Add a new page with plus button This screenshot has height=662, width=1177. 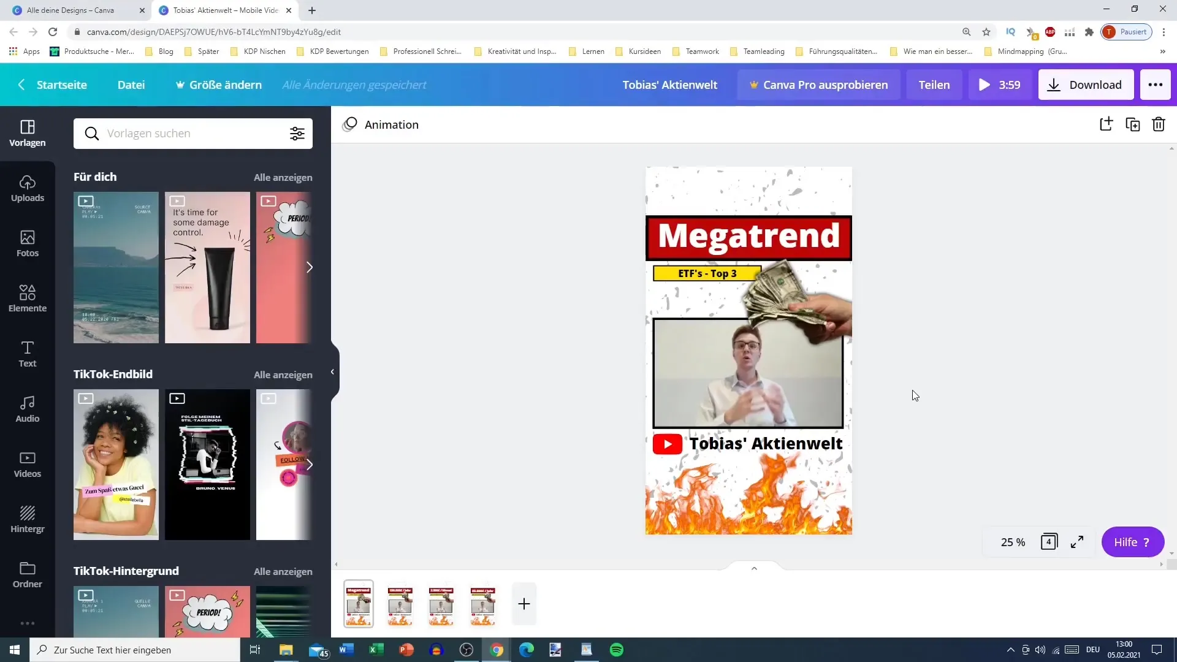tap(524, 604)
